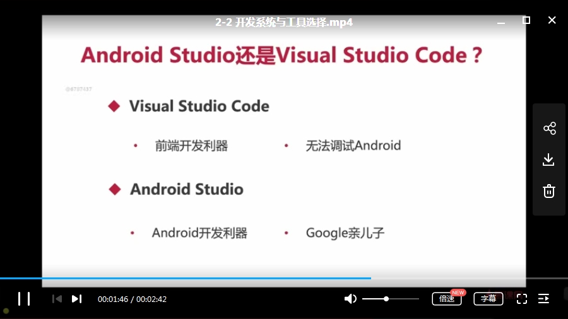
Task: Share the video with the share icon
Action: click(x=549, y=128)
